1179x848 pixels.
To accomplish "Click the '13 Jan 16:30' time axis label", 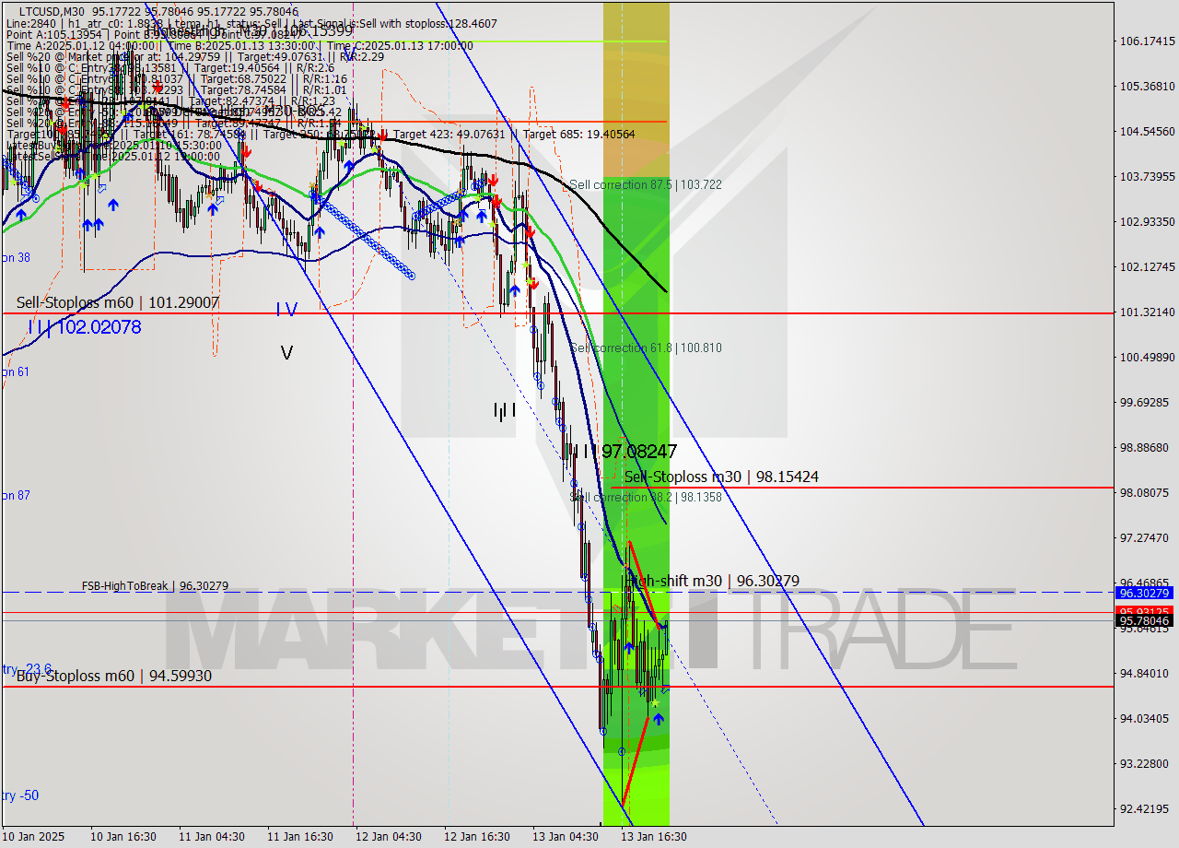I will [x=654, y=837].
